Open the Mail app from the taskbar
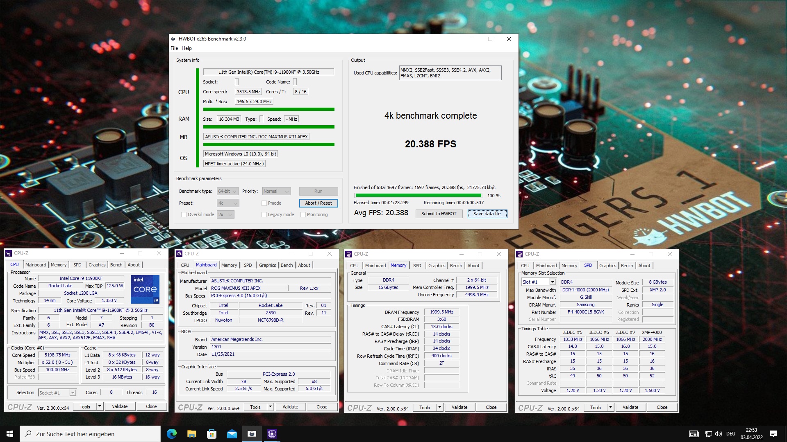The width and height of the screenshot is (787, 442). point(232,434)
